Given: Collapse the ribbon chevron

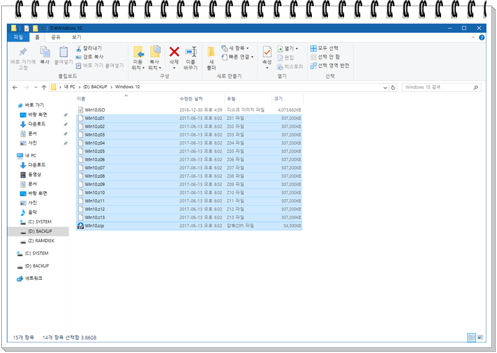Looking at the screenshot, I should coord(473,37).
